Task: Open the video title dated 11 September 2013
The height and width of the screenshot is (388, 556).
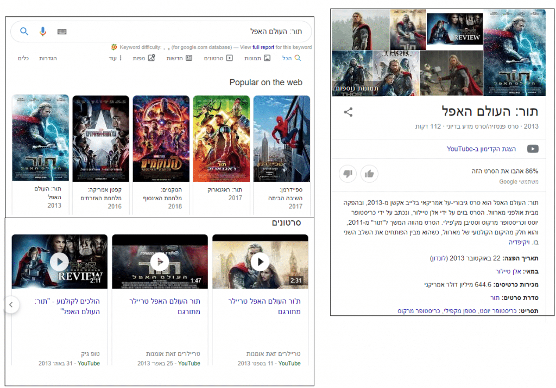Action: pyautogui.click(x=264, y=306)
